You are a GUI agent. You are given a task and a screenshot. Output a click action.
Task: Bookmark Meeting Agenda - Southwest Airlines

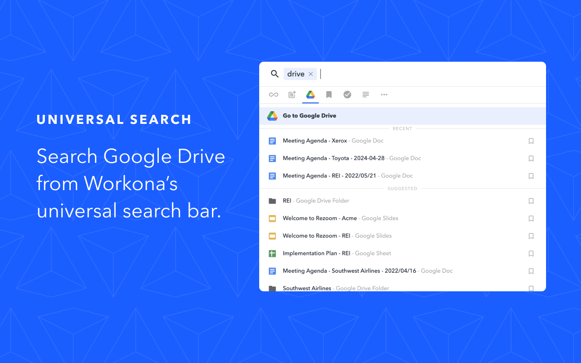tap(531, 271)
